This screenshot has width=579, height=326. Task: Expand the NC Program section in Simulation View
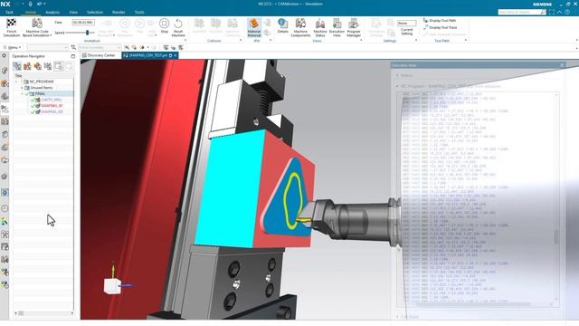tap(398, 86)
